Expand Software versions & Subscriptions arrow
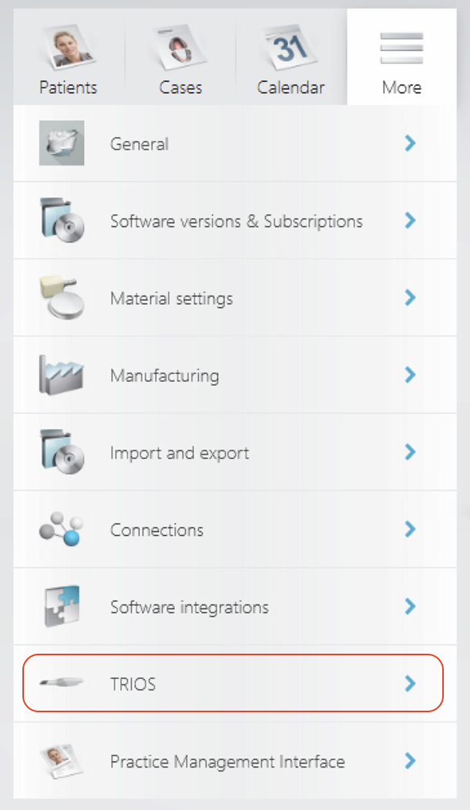Image resolution: width=470 pixels, height=810 pixels. point(411,221)
